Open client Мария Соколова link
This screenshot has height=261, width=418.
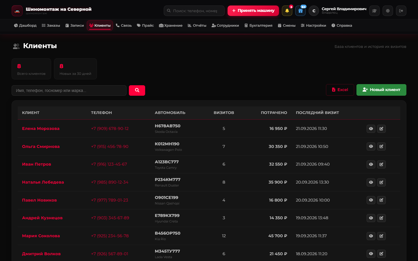tap(41, 236)
